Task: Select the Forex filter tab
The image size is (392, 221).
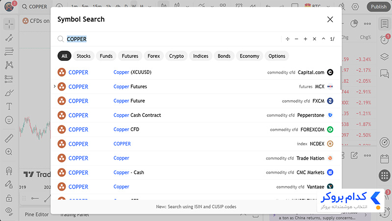Action: (153, 56)
